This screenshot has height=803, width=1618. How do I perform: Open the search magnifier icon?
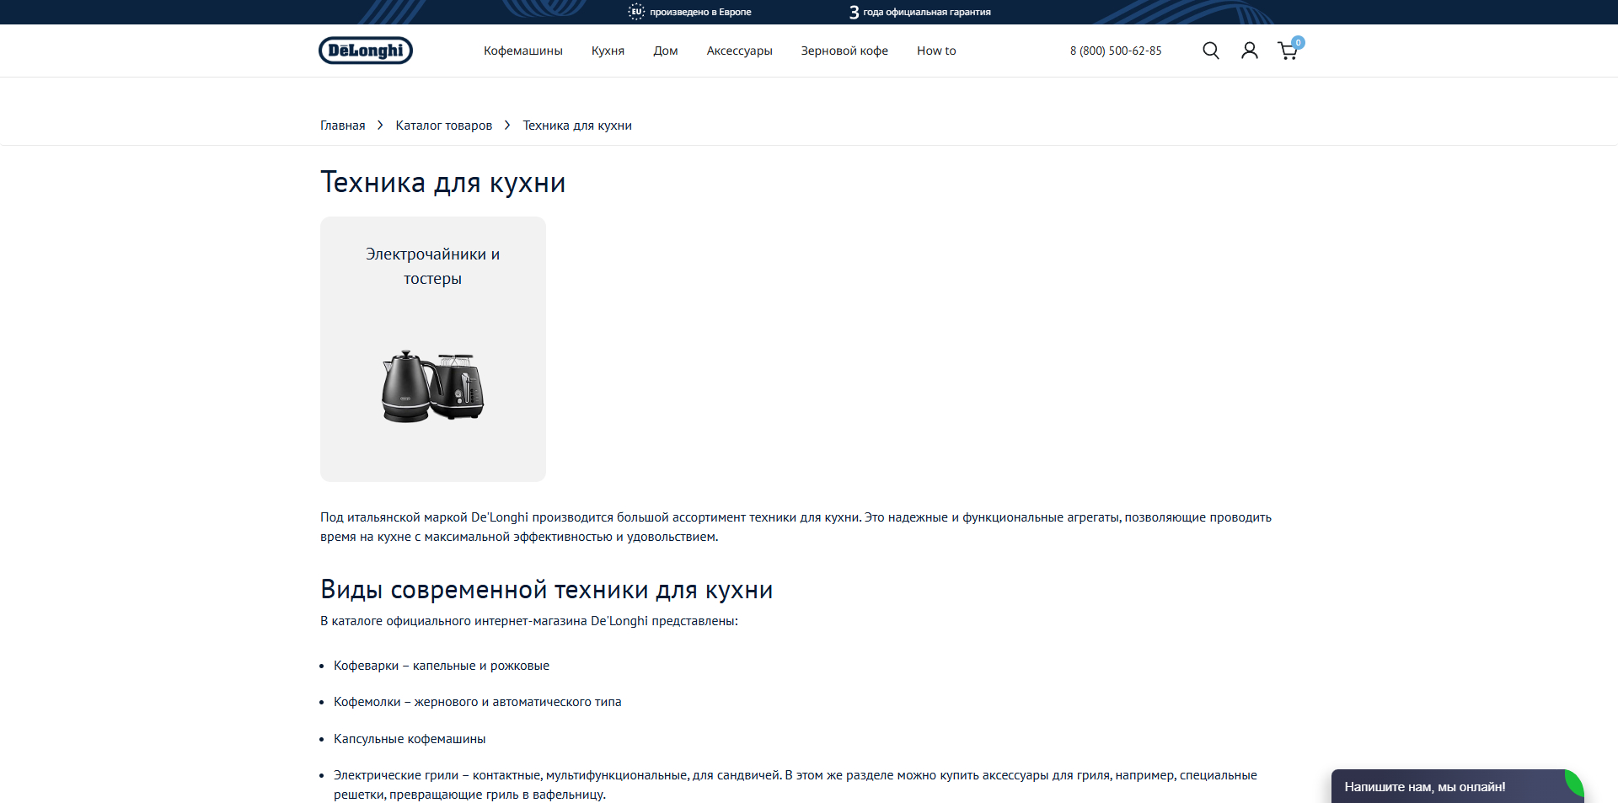coord(1210,51)
